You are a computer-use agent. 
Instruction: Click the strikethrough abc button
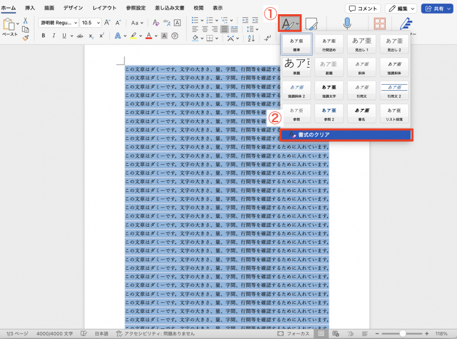tap(80, 36)
